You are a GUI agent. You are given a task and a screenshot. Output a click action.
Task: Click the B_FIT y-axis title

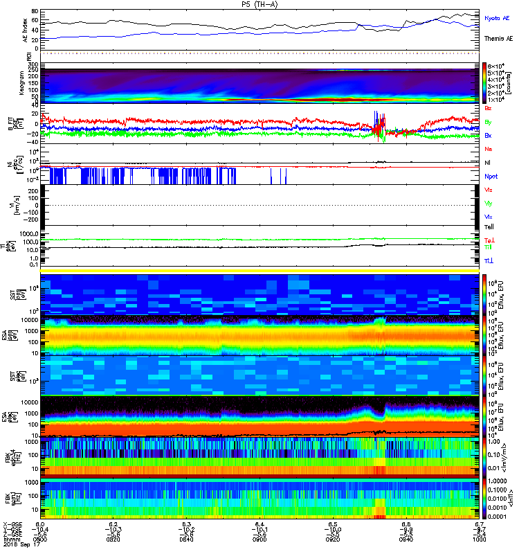point(15,124)
